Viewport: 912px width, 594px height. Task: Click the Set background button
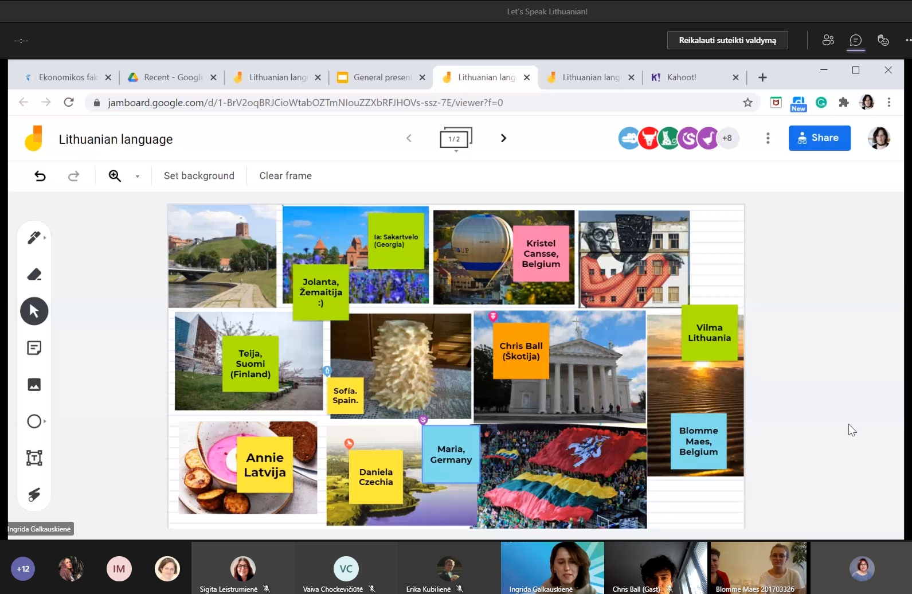coord(199,176)
